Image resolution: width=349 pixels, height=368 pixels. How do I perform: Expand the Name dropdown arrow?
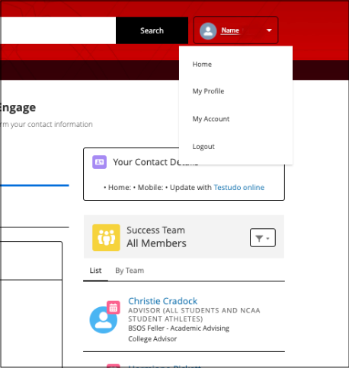(x=269, y=30)
